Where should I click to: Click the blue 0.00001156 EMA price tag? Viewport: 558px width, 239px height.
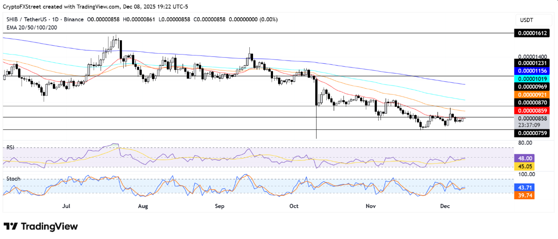click(533, 71)
